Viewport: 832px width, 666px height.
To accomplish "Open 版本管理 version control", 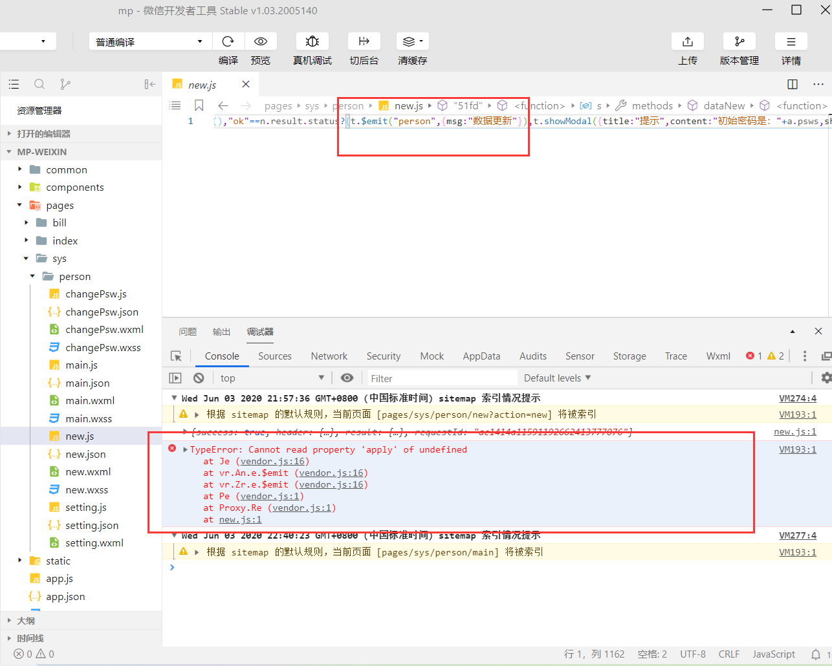I will (x=739, y=41).
